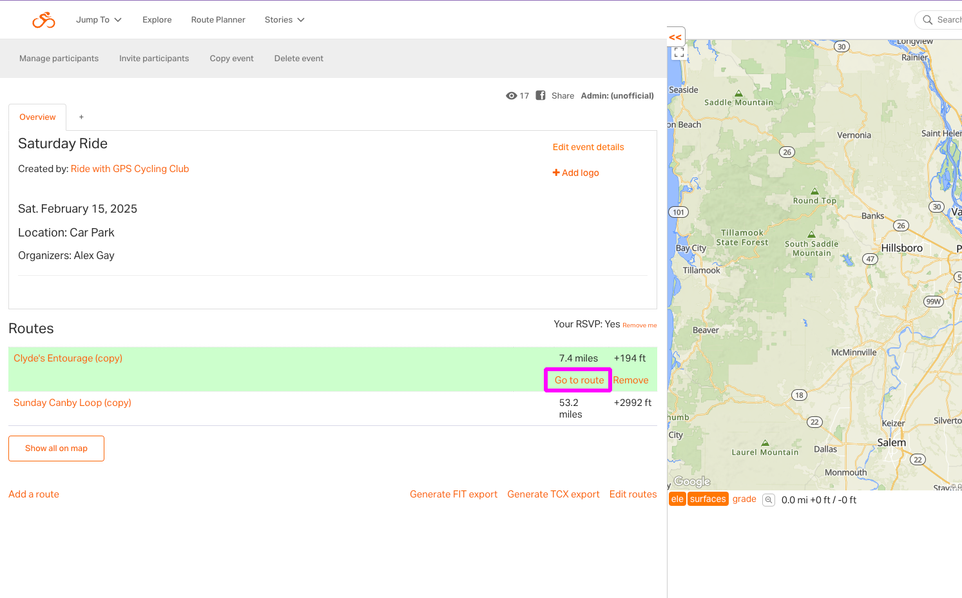This screenshot has width=962, height=598.
Task: Click Saddle Mountain peak marker on map
Action: tap(739, 94)
